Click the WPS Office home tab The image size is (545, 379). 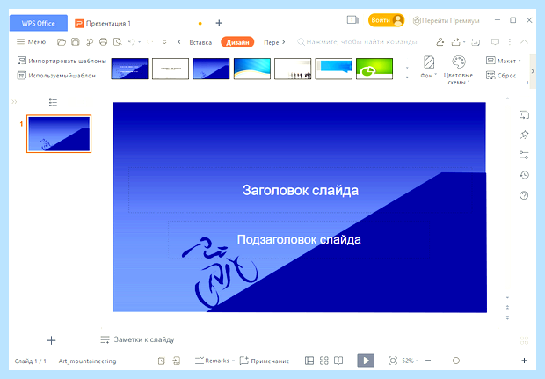[x=38, y=23]
